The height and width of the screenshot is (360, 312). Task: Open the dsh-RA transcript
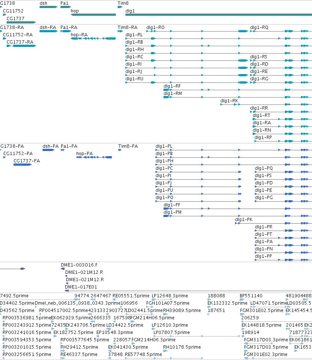[48, 31]
